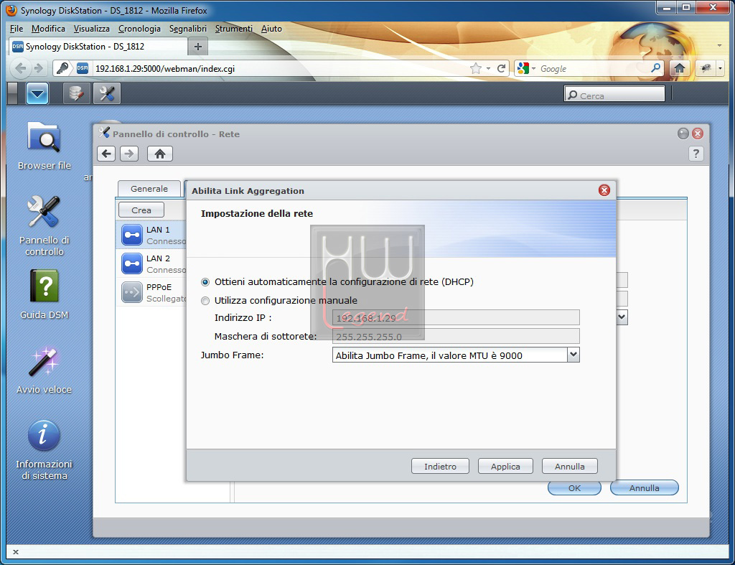
Task: Click the Google search field
Action: (593, 68)
